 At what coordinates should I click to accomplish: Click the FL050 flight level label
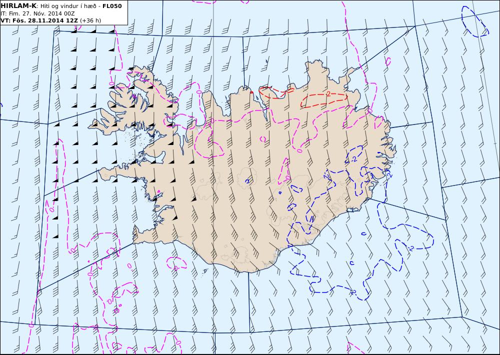click(x=112, y=6)
